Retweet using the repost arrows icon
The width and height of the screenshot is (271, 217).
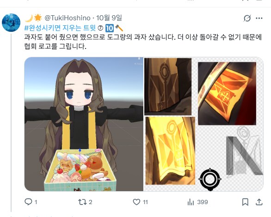click(x=82, y=202)
